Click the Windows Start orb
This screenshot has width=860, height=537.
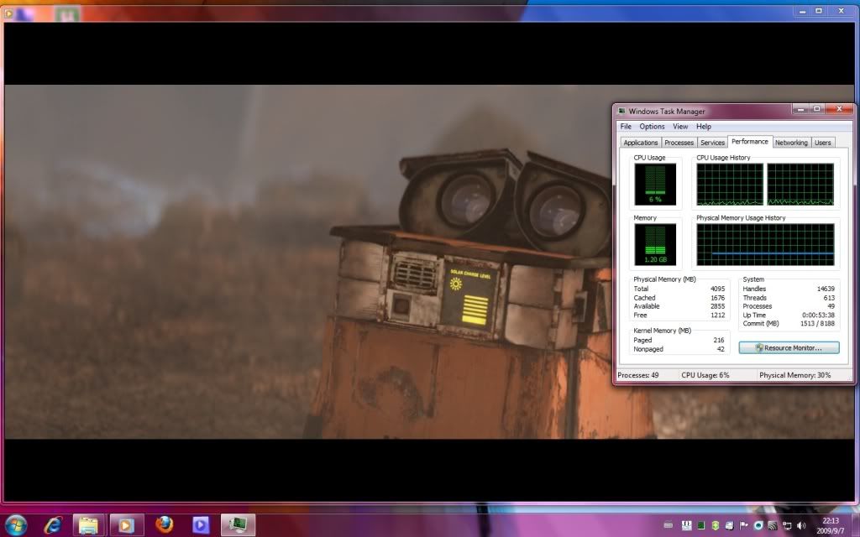pyautogui.click(x=16, y=524)
